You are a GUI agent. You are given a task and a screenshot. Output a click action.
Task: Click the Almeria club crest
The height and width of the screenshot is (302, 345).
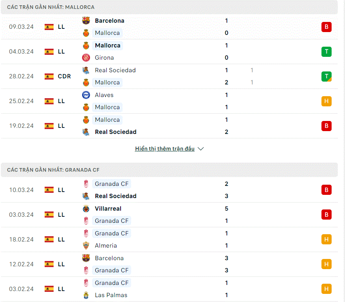click(86, 246)
